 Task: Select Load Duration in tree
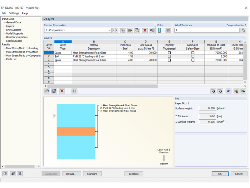(14, 41)
